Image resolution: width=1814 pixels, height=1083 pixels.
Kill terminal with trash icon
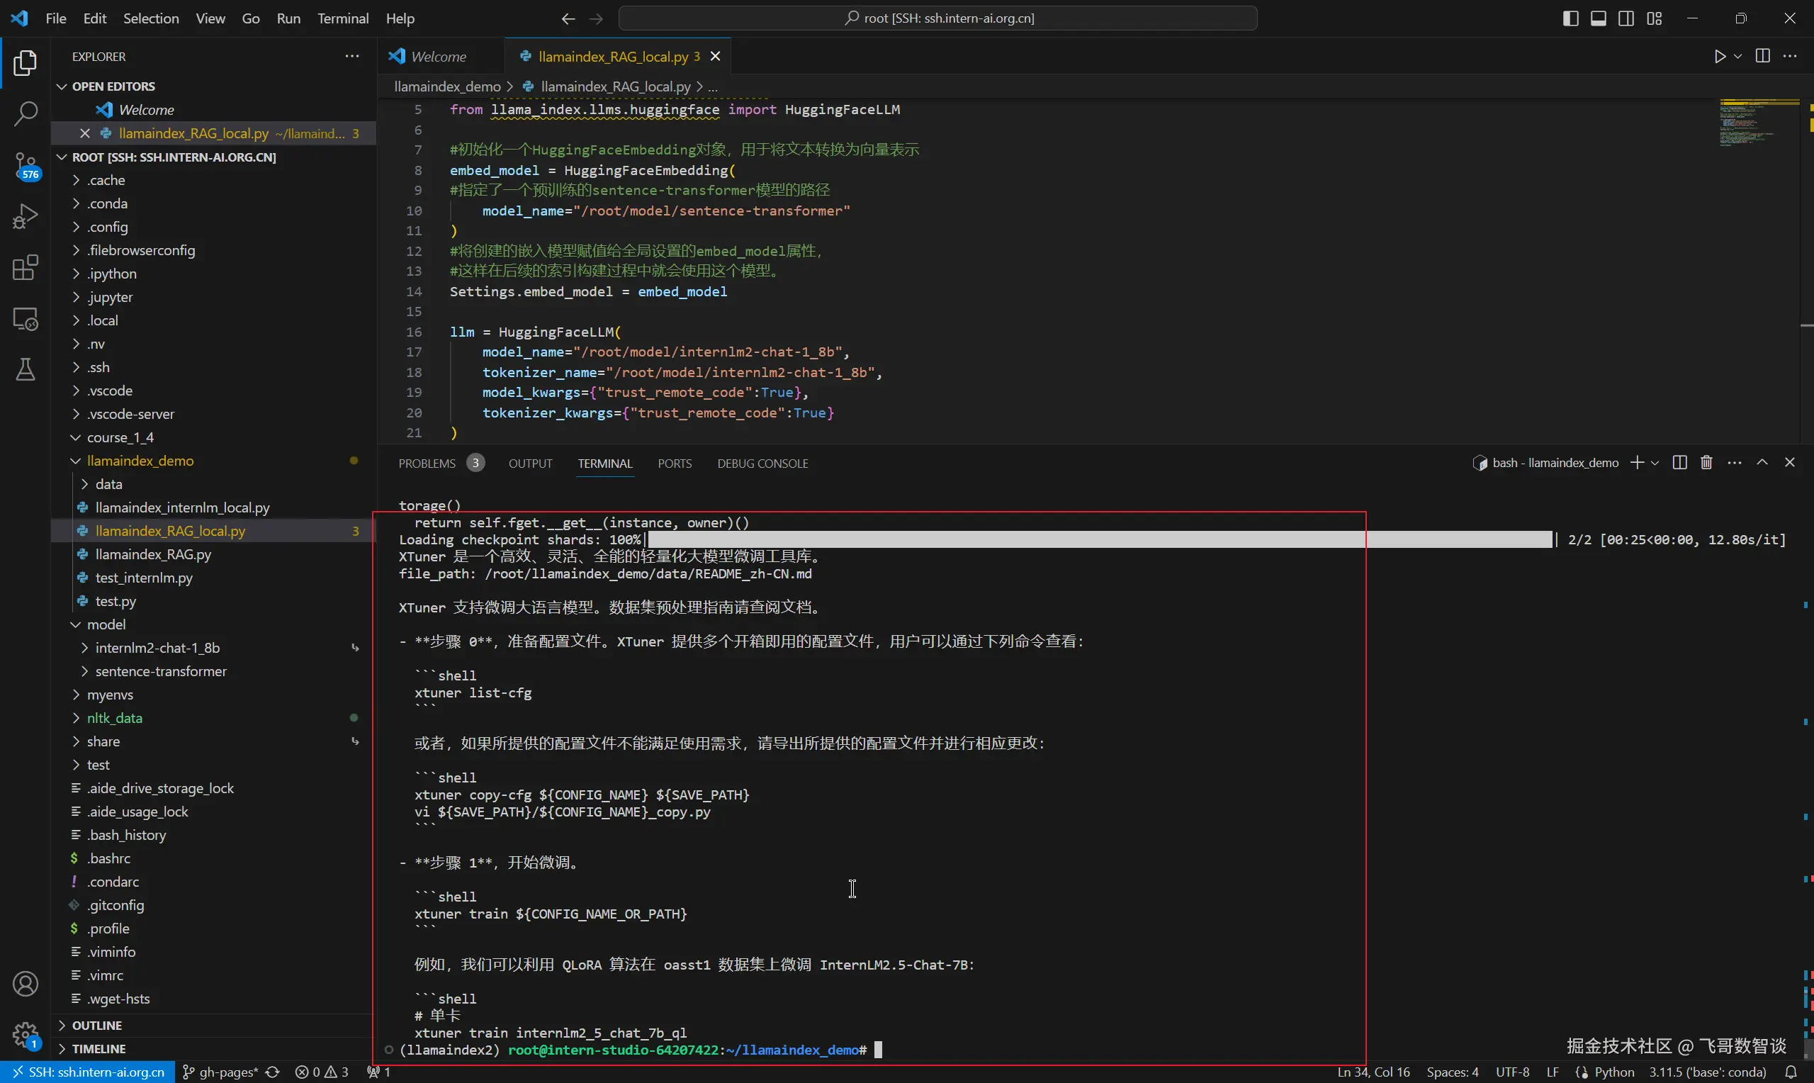1706,463
